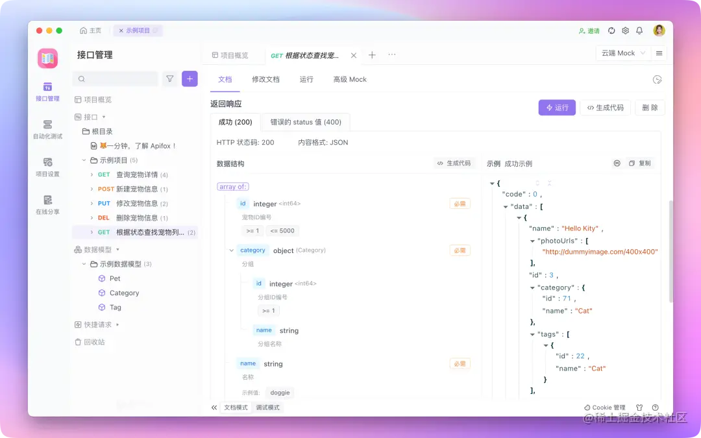Collapse the 示例项目 folder in the tree
The height and width of the screenshot is (438, 701).
coord(84,160)
